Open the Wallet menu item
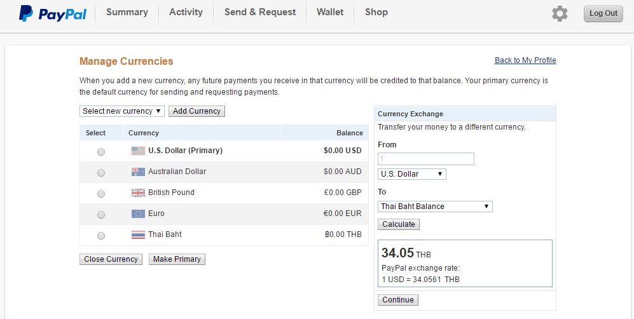The image size is (634, 319). tap(330, 12)
